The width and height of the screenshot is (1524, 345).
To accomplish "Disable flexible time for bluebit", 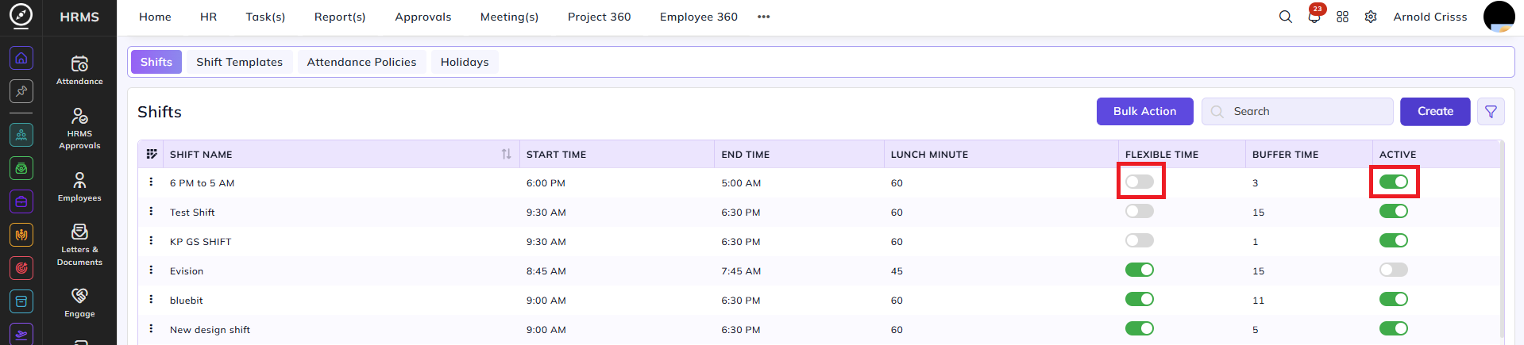I will pyautogui.click(x=1140, y=299).
